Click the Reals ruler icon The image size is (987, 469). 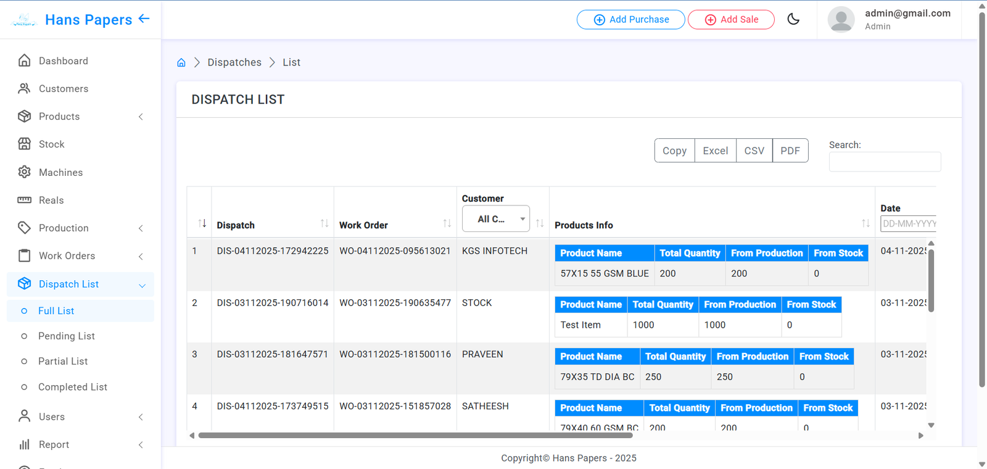pyautogui.click(x=25, y=200)
